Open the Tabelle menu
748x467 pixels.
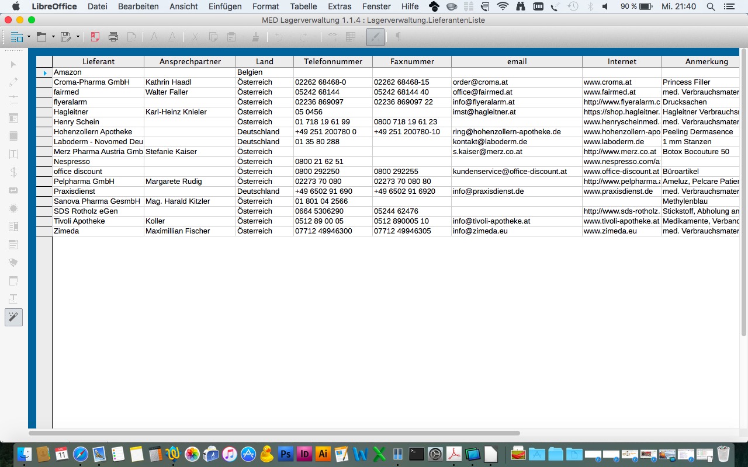pos(303,6)
